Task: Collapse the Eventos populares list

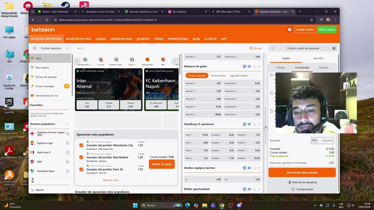Action: [x=67, y=124]
